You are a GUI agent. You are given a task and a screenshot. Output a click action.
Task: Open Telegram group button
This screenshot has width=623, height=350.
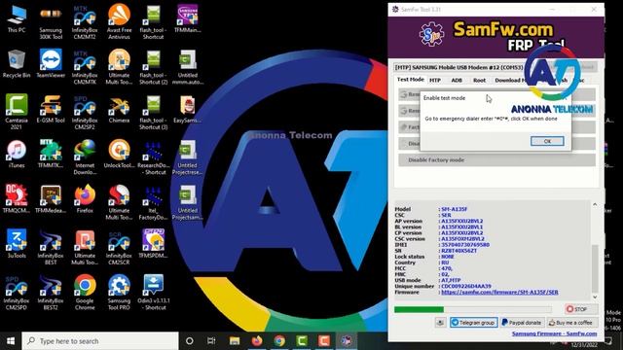tap(473, 323)
